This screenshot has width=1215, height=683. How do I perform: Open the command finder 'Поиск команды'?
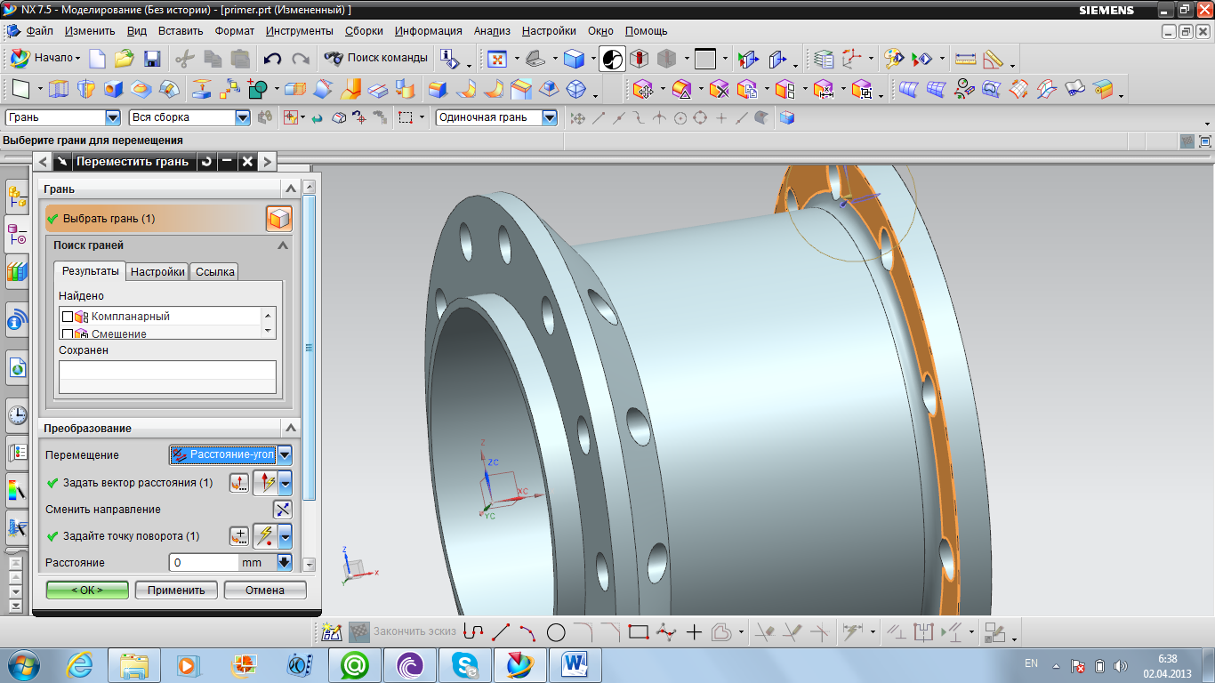tap(376, 58)
